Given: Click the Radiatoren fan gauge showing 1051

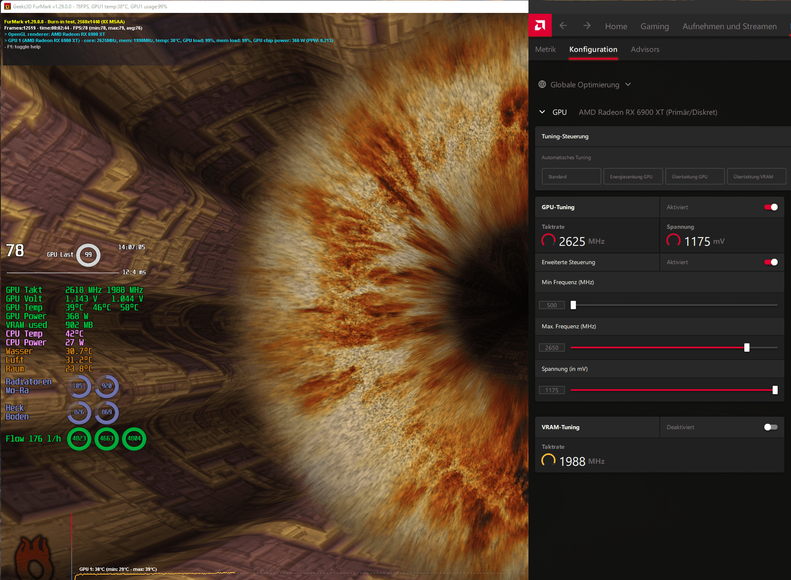Looking at the screenshot, I should [x=79, y=386].
